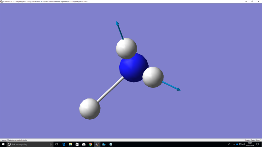This screenshot has width=262, height=147.
Task: Open the notepad-like app on the taskbar
Action: pos(110,144)
